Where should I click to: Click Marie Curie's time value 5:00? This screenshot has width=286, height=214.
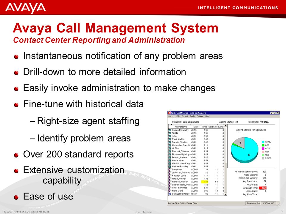pos(206,191)
